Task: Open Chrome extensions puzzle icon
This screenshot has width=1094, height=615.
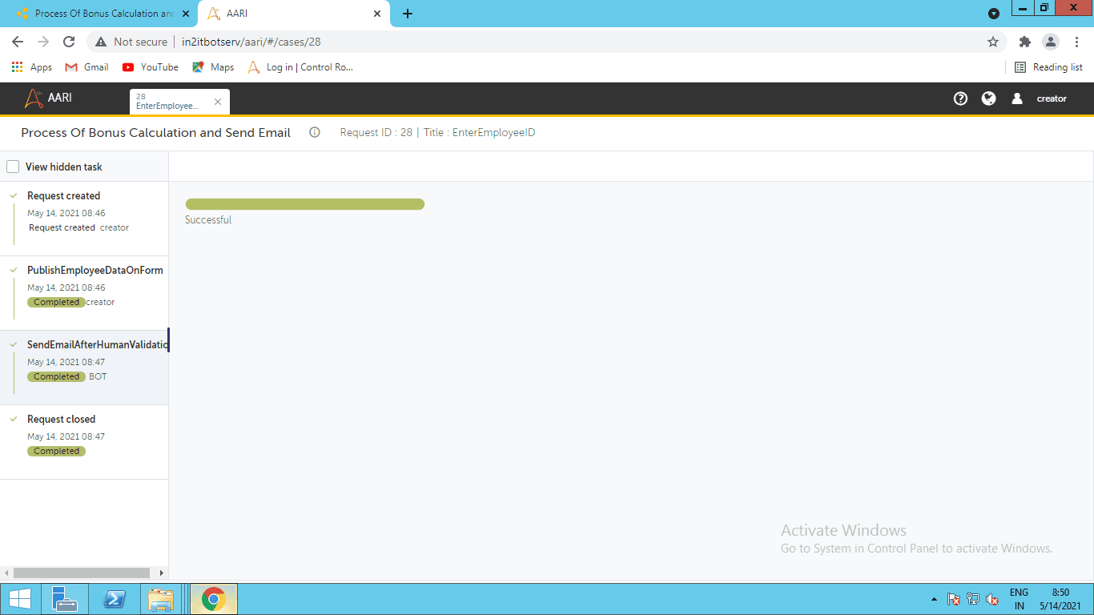Action: coord(1024,42)
